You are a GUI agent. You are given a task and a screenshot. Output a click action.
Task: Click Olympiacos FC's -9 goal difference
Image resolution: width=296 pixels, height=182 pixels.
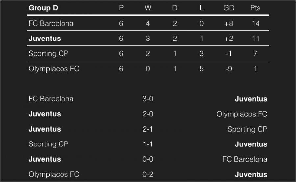(x=228, y=69)
